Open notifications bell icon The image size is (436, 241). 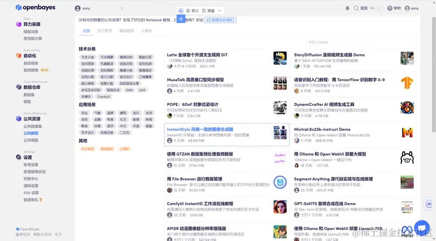click(x=347, y=9)
